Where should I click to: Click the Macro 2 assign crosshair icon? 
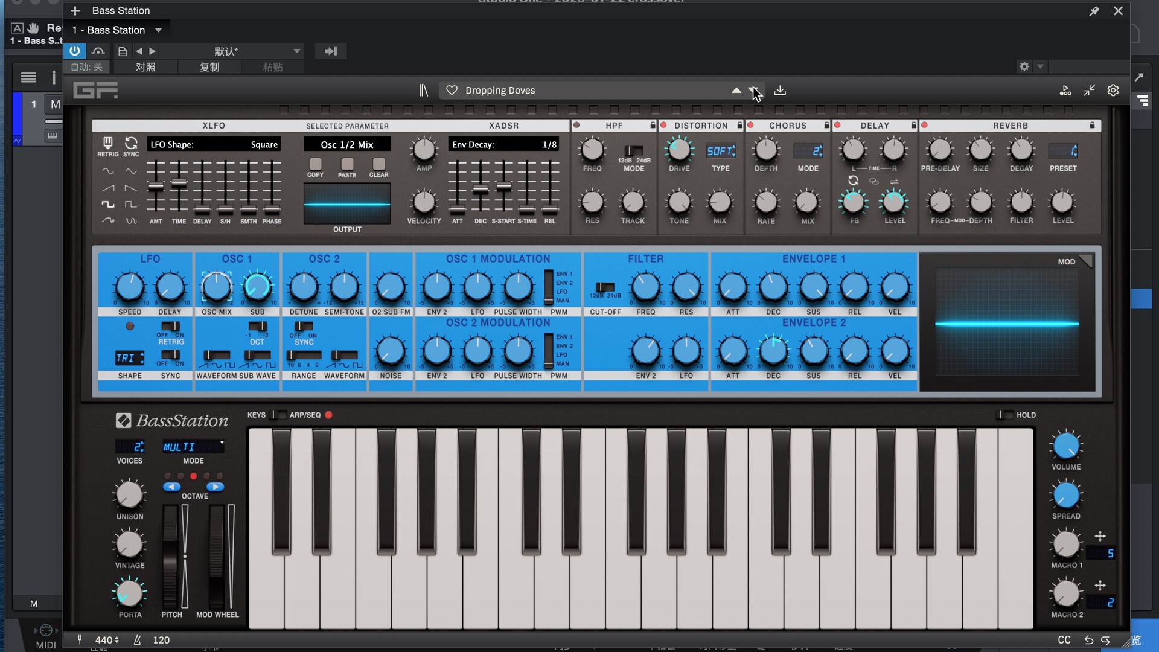pyautogui.click(x=1100, y=586)
